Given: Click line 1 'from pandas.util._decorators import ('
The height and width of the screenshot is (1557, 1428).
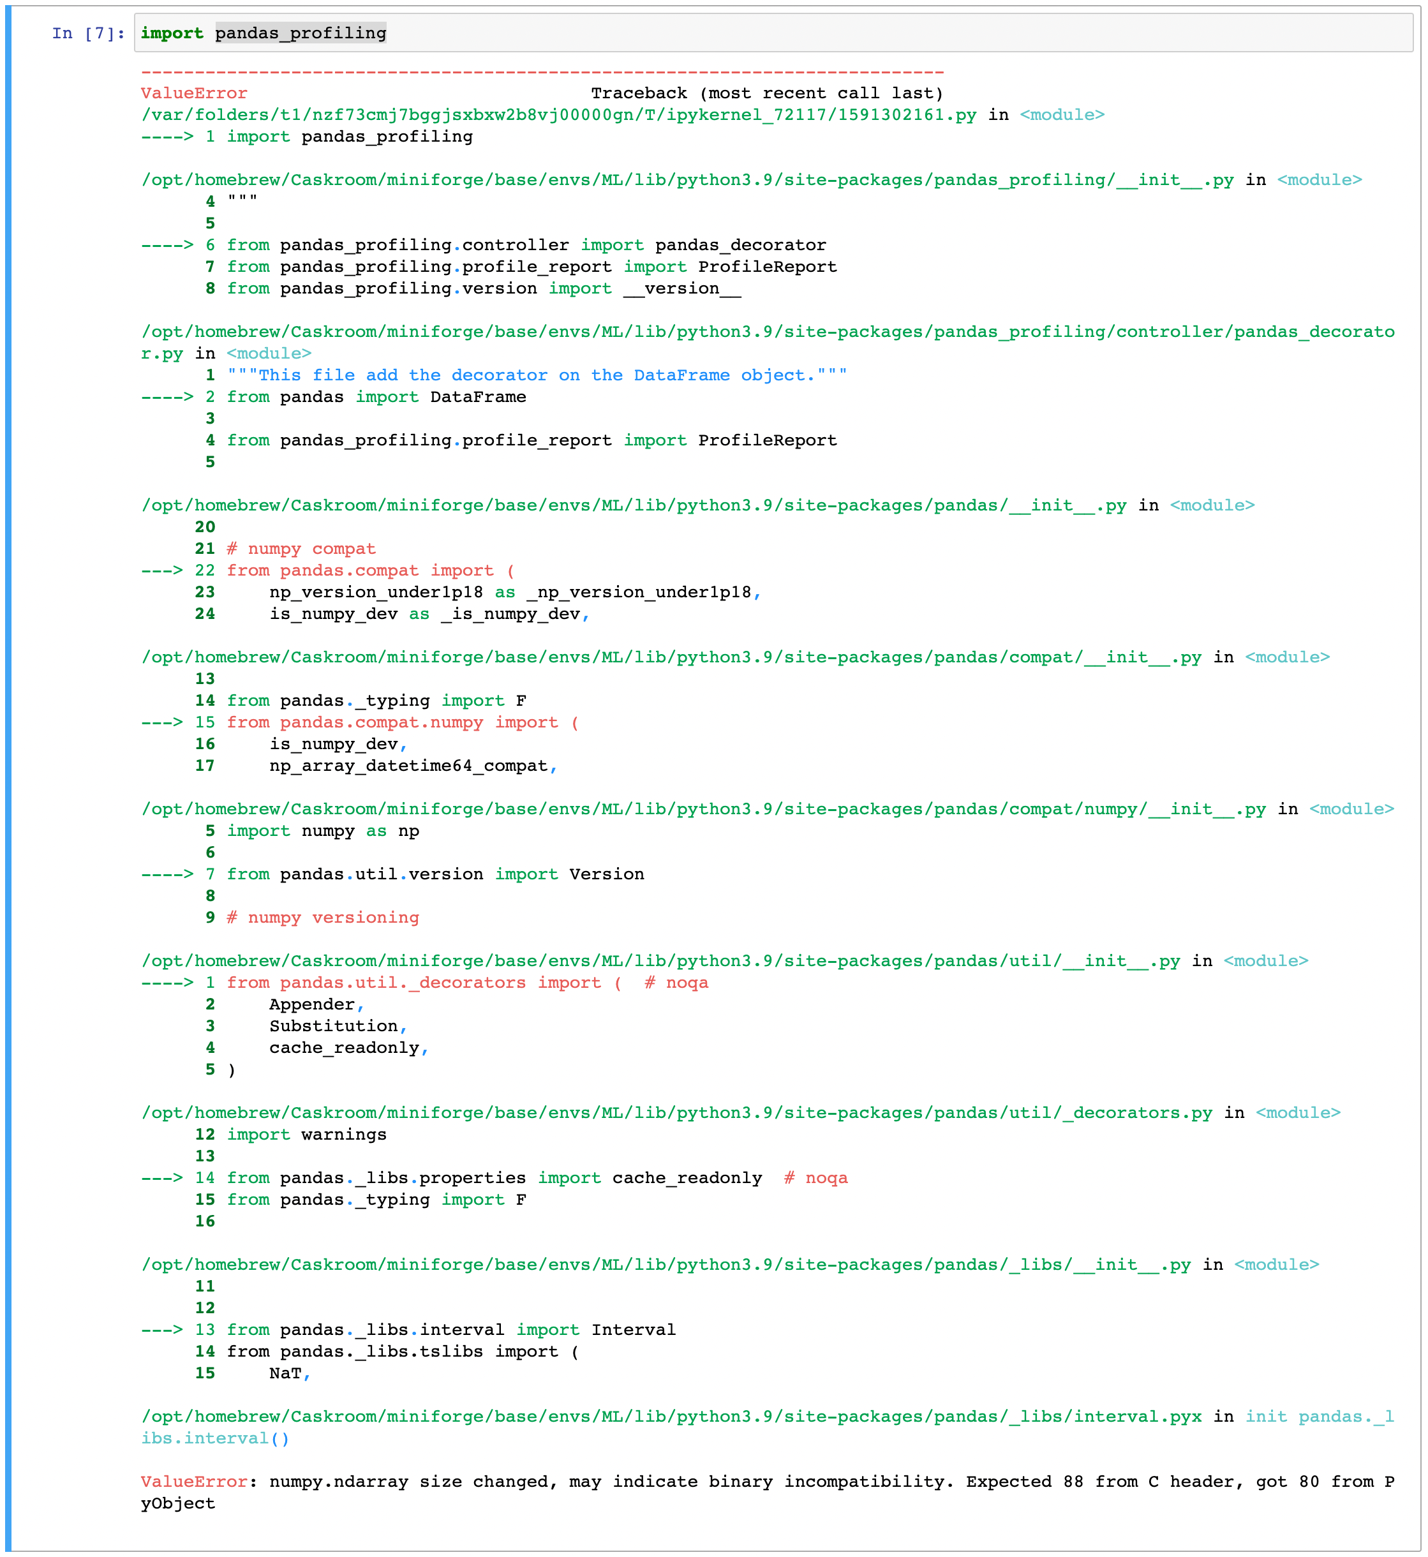Looking at the screenshot, I should click(424, 983).
